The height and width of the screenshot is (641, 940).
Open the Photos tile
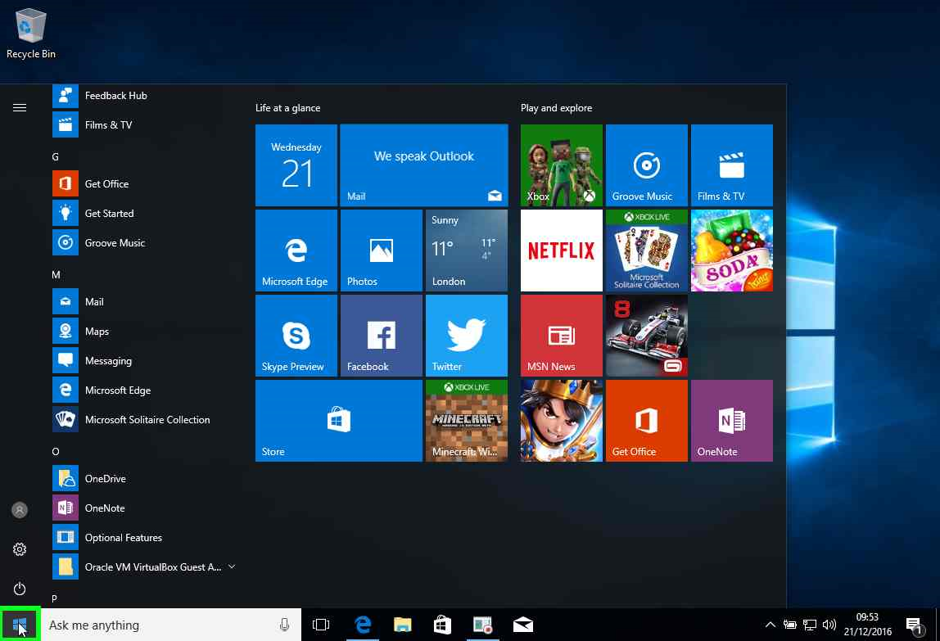pos(382,250)
